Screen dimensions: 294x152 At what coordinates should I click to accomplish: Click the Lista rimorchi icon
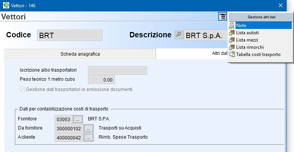[232, 47]
